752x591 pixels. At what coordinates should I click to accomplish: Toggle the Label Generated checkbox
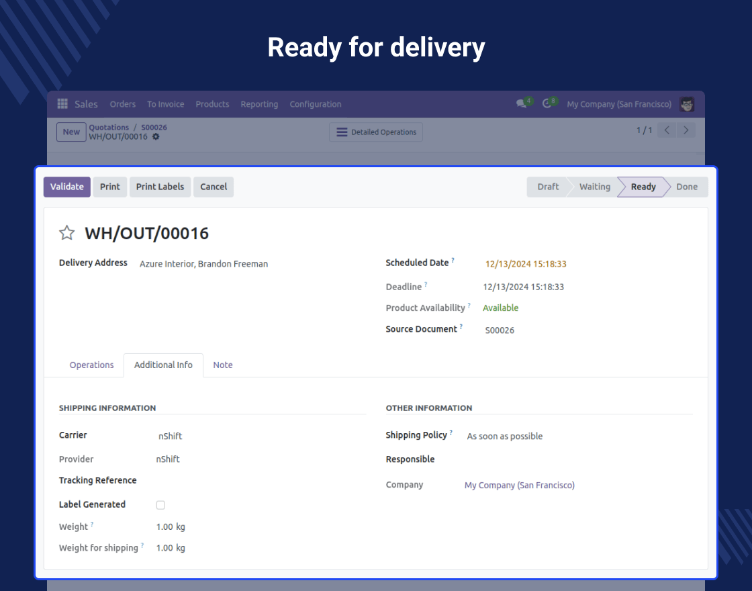click(160, 504)
